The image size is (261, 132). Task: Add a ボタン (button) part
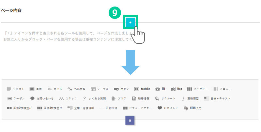[x=122, y=89]
